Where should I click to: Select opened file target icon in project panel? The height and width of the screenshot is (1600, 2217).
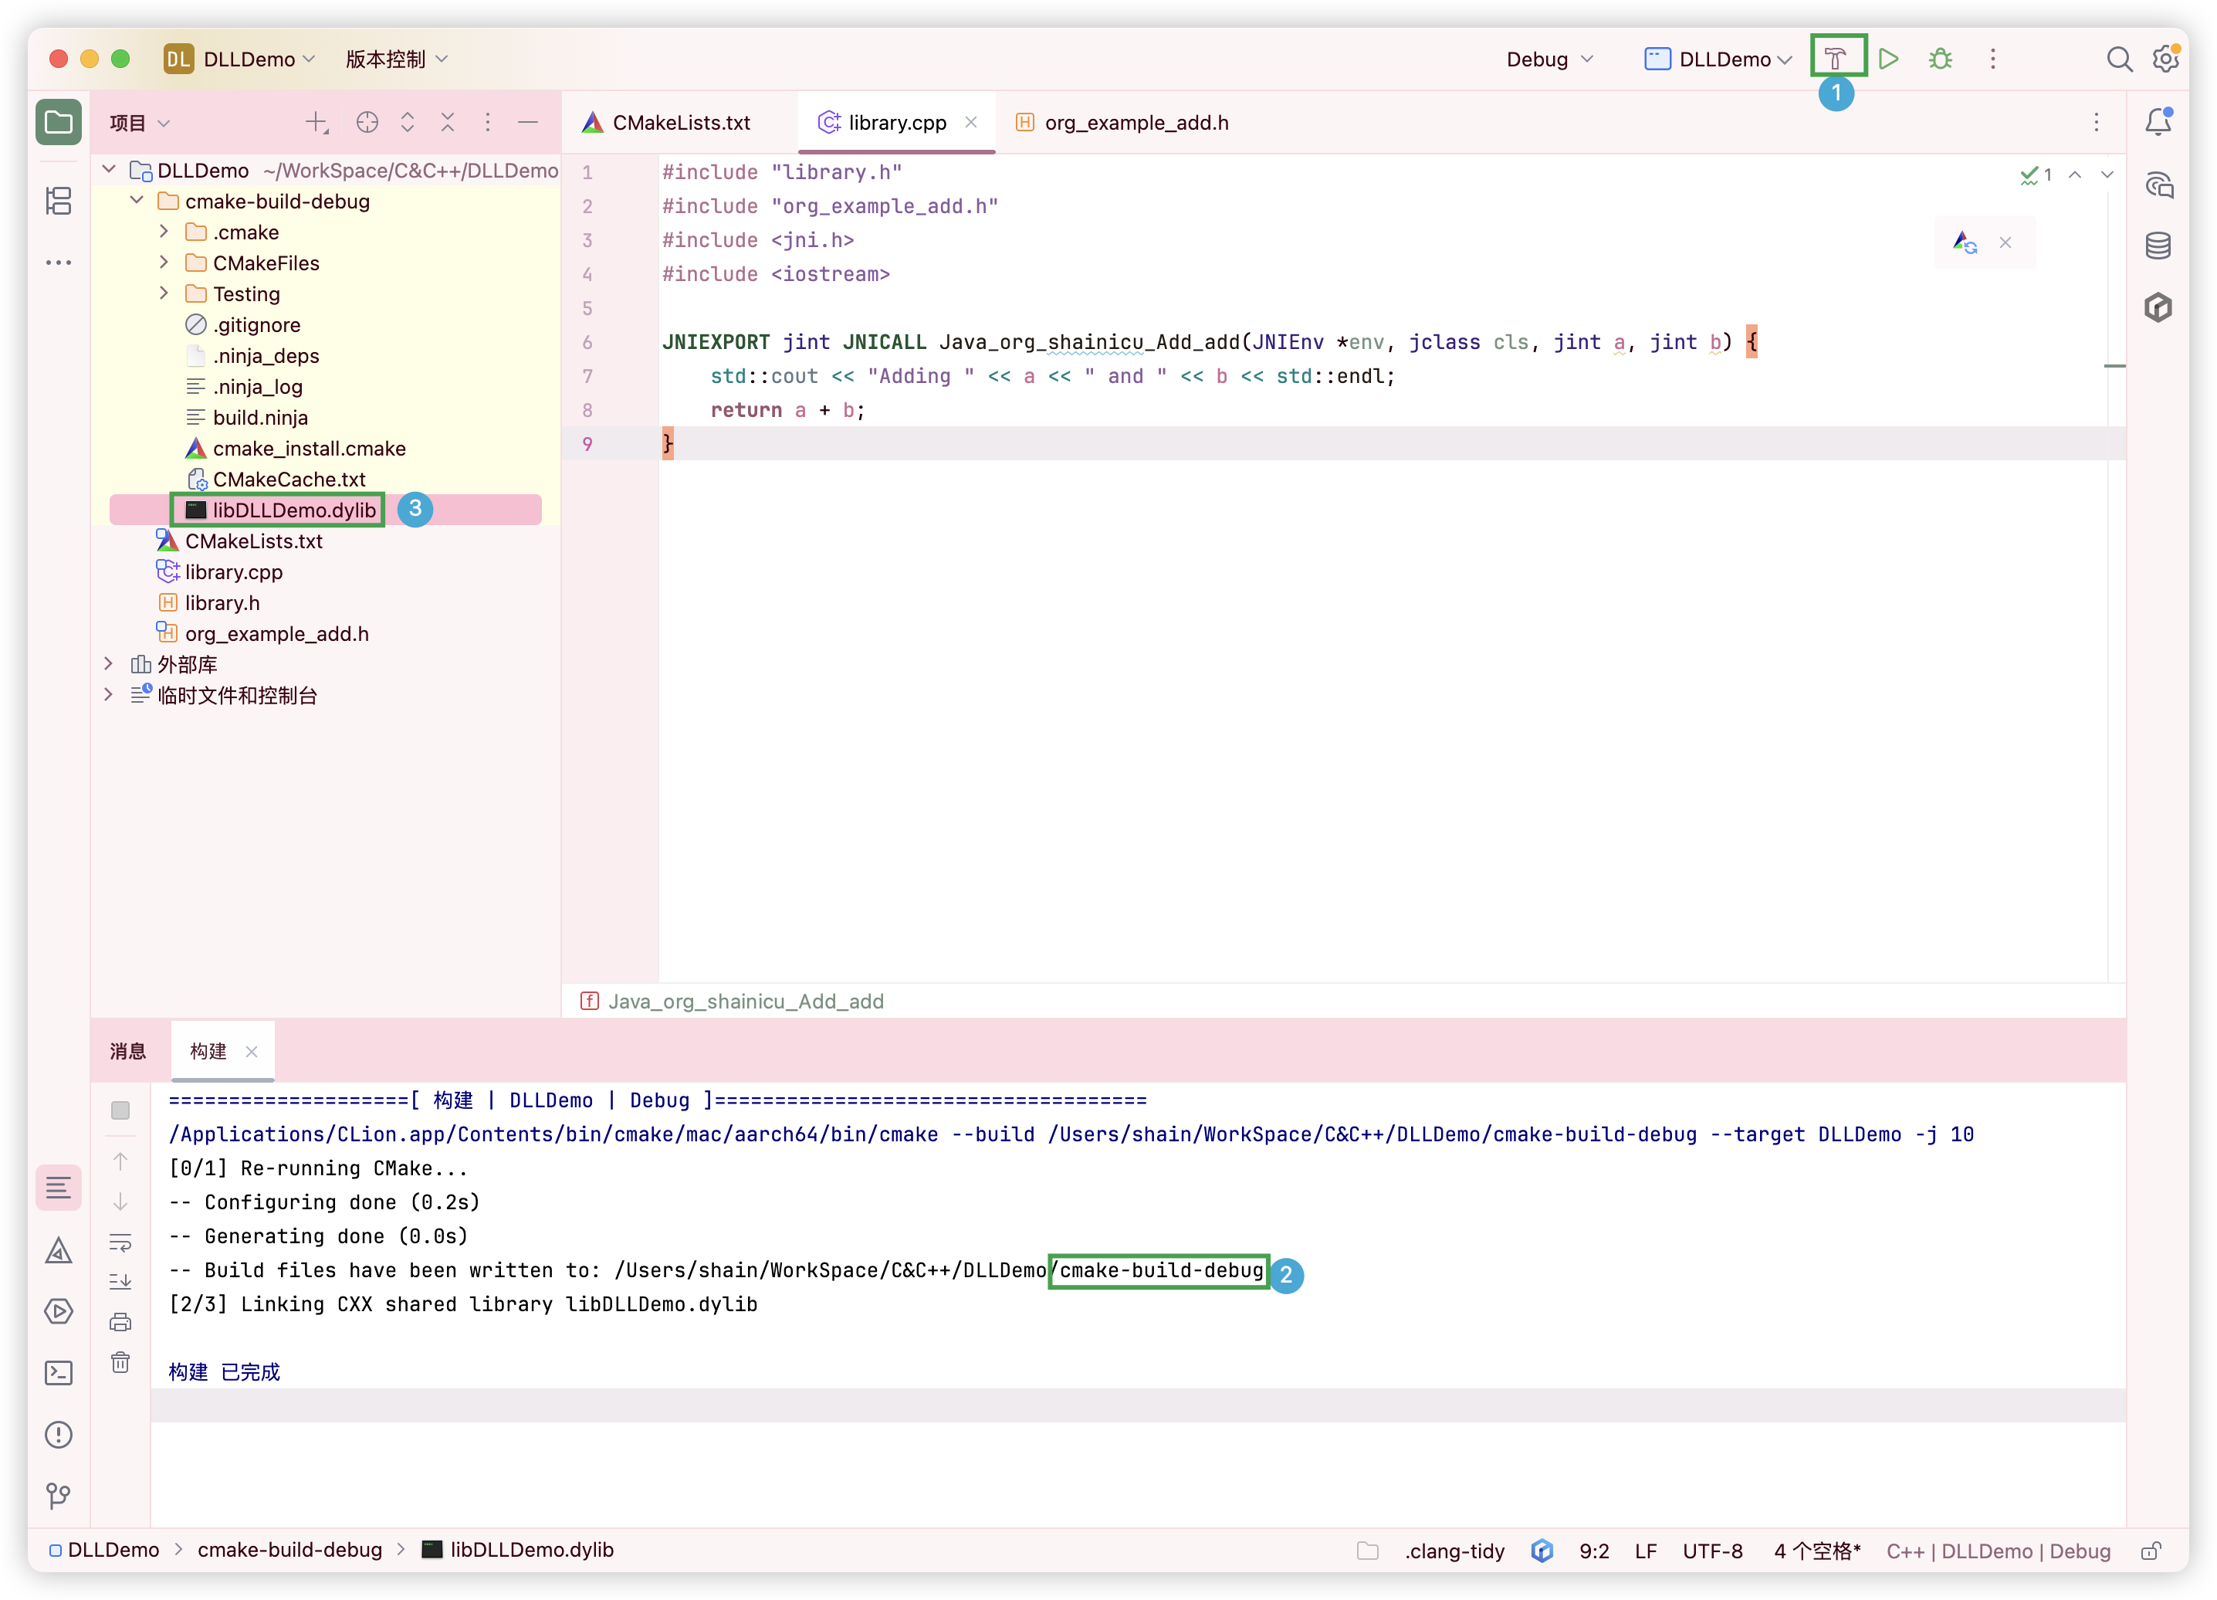(367, 122)
